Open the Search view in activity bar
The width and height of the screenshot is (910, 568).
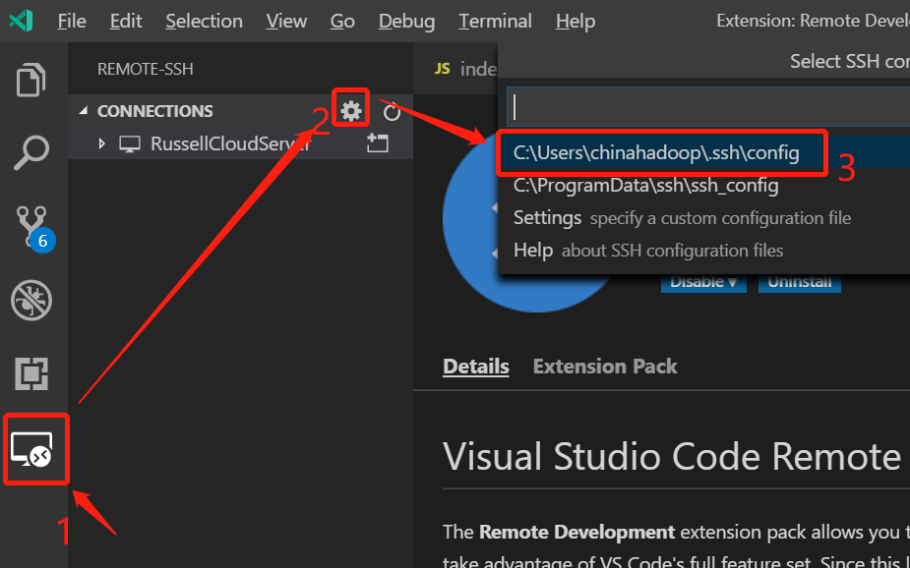(x=30, y=152)
